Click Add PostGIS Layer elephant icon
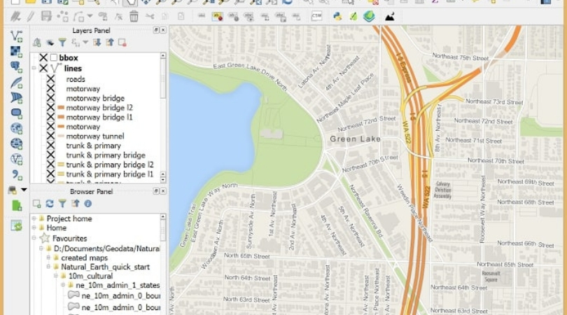The width and height of the screenshot is (567, 315). (16, 67)
